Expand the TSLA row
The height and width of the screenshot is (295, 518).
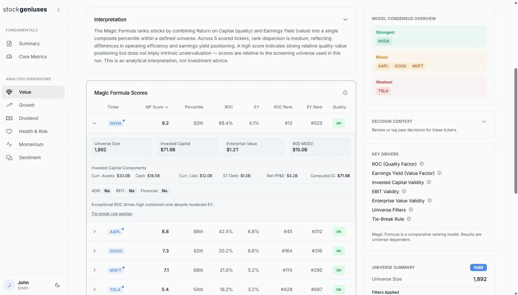(x=94, y=289)
